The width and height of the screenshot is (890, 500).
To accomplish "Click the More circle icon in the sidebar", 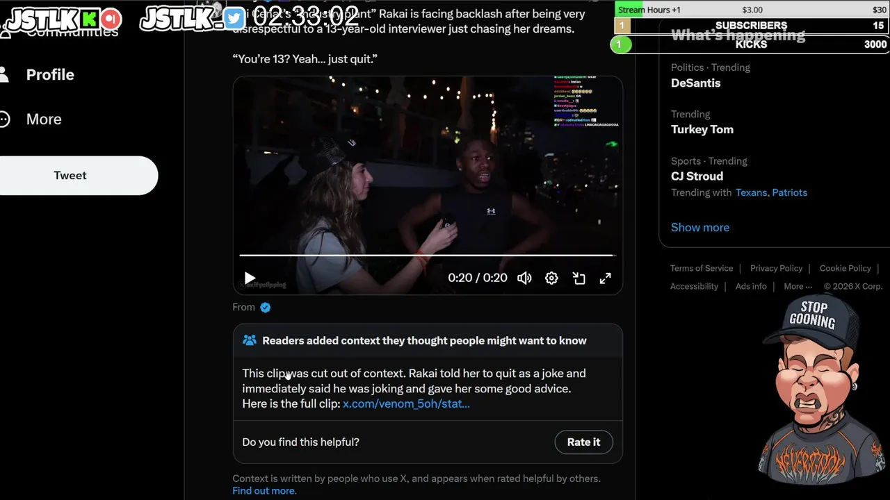I will pyautogui.click(x=4, y=119).
